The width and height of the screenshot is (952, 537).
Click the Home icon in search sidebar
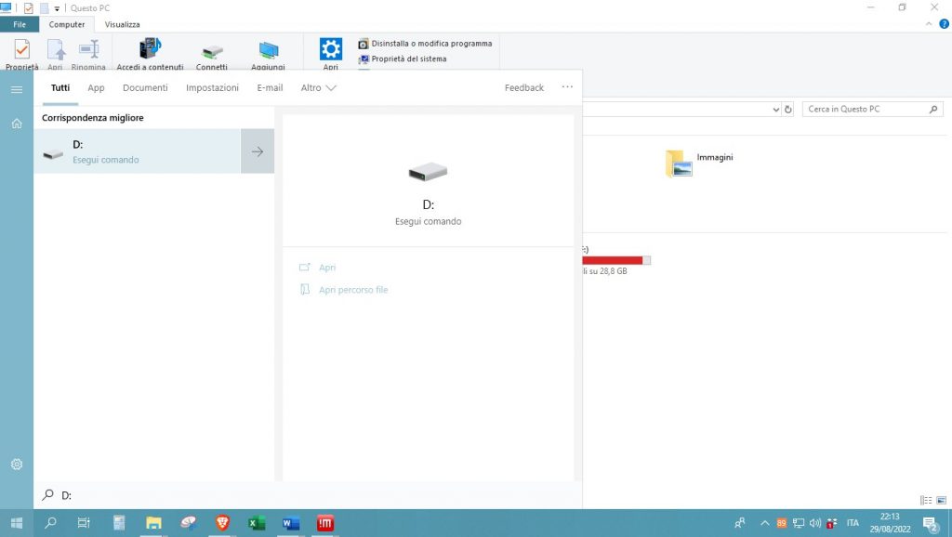click(x=17, y=124)
